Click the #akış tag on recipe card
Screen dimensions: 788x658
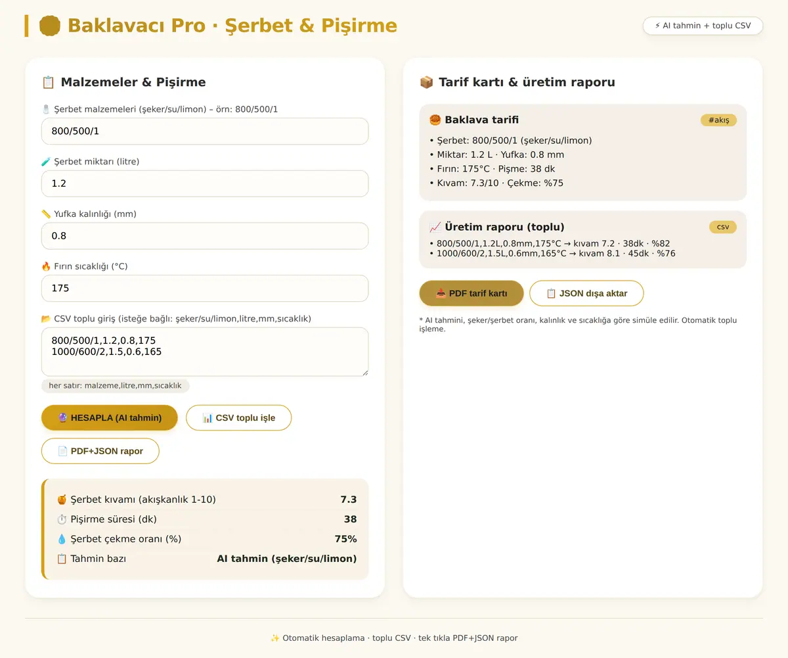tap(719, 120)
